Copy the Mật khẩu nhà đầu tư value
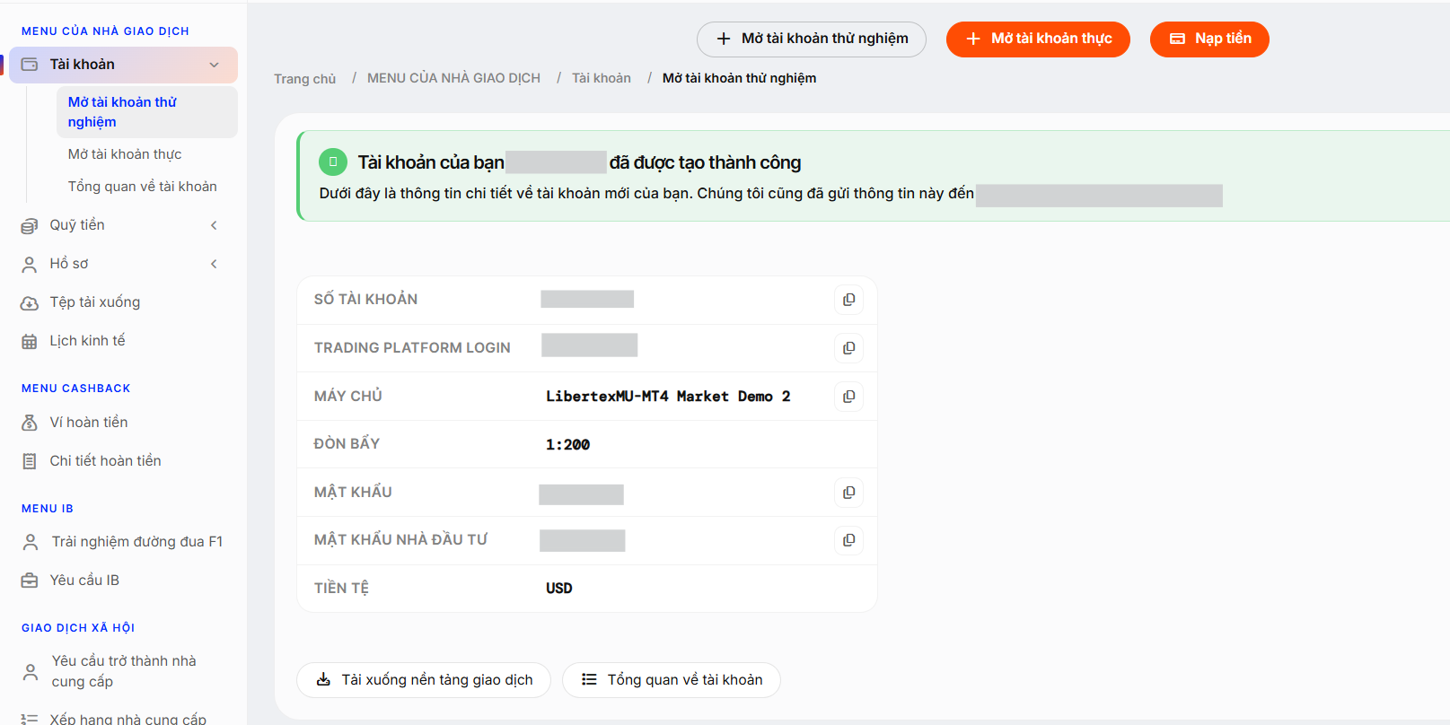 (848, 540)
